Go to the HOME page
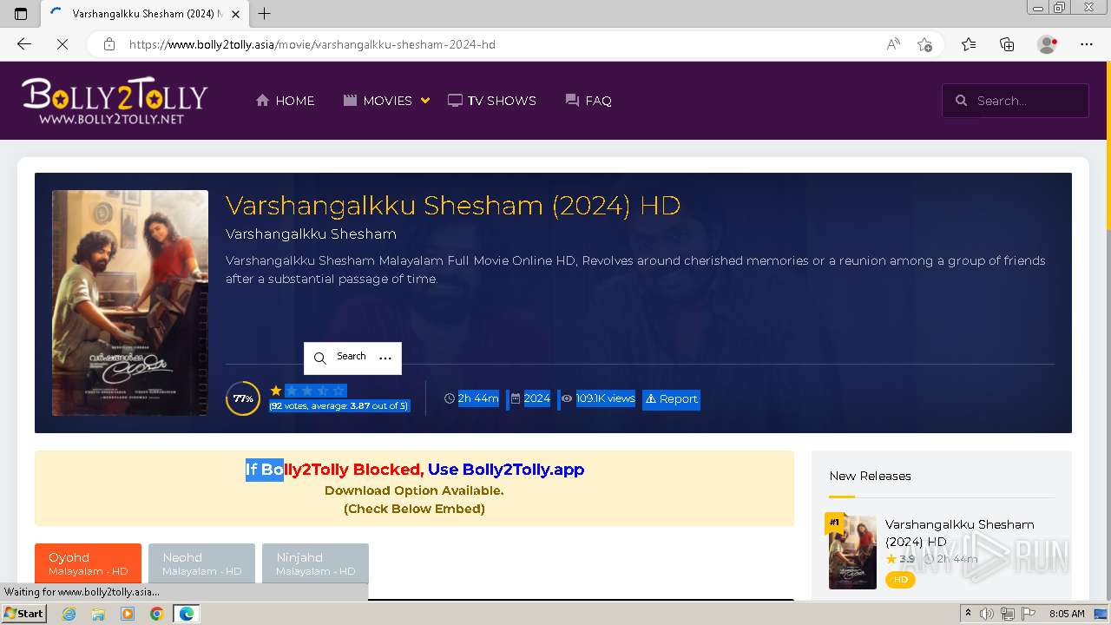The image size is (1111, 625). [286, 101]
